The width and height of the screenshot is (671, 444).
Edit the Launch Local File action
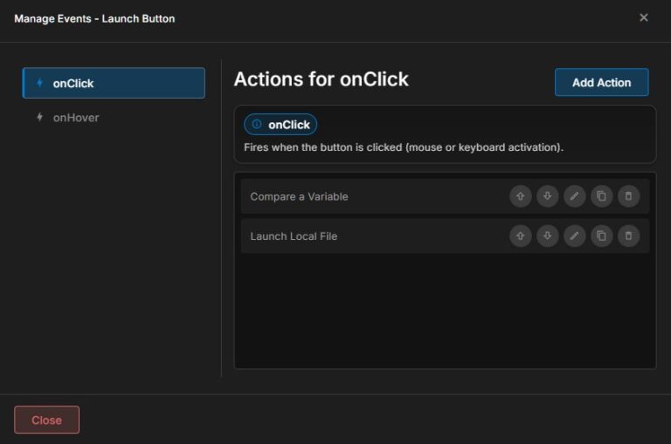[574, 236]
